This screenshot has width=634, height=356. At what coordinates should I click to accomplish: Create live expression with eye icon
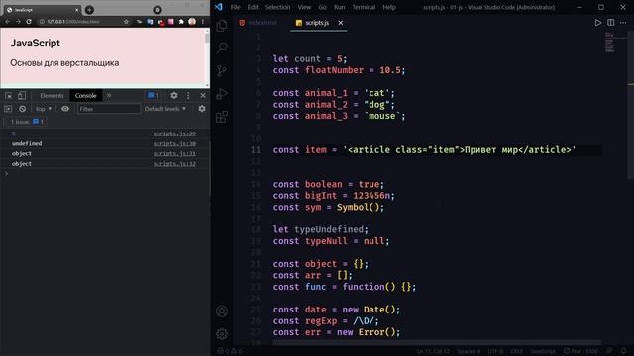coord(65,109)
